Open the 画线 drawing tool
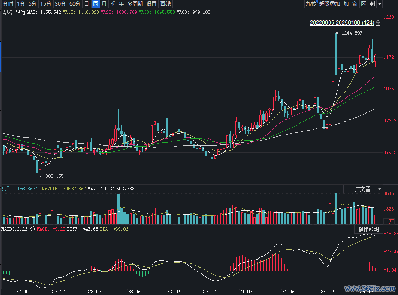 (x=165, y=4)
